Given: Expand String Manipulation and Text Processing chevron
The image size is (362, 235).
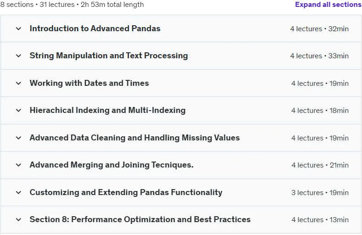Looking at the screenshot, I should coord(18,56).
